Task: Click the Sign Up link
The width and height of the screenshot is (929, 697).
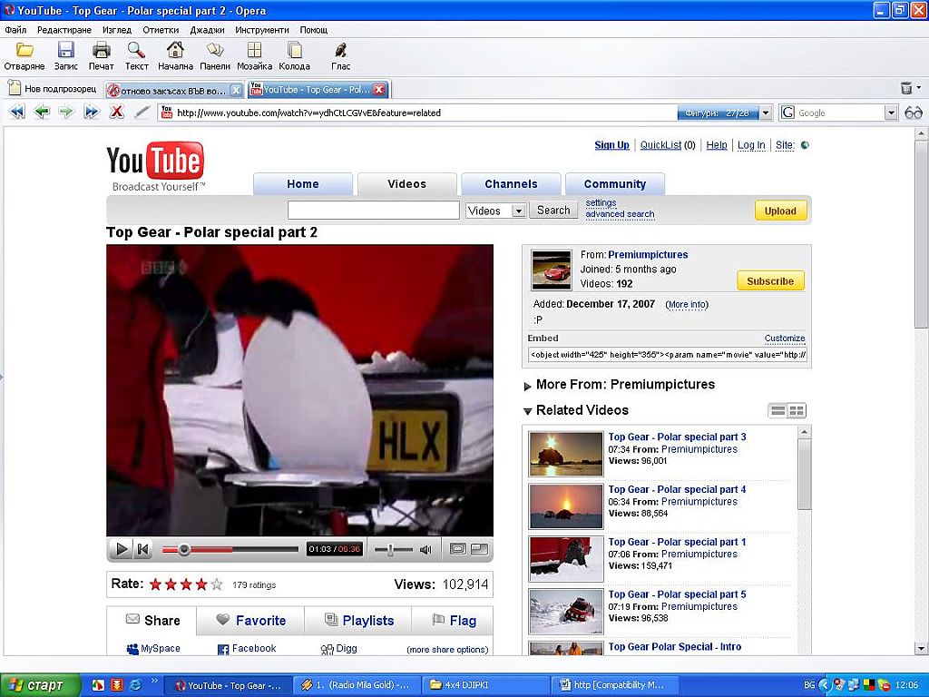Action: coord(612,145)
